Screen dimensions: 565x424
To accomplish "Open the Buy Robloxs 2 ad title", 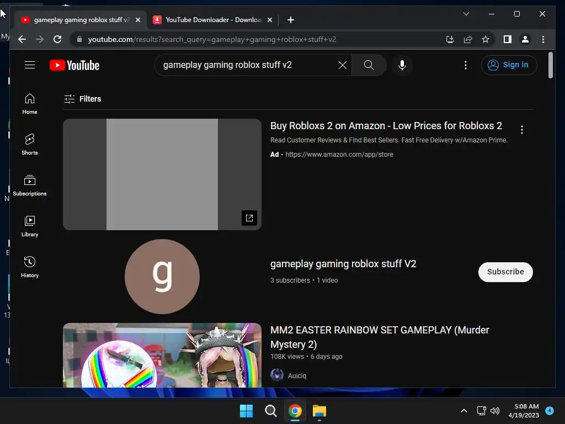I will (386, 125).
